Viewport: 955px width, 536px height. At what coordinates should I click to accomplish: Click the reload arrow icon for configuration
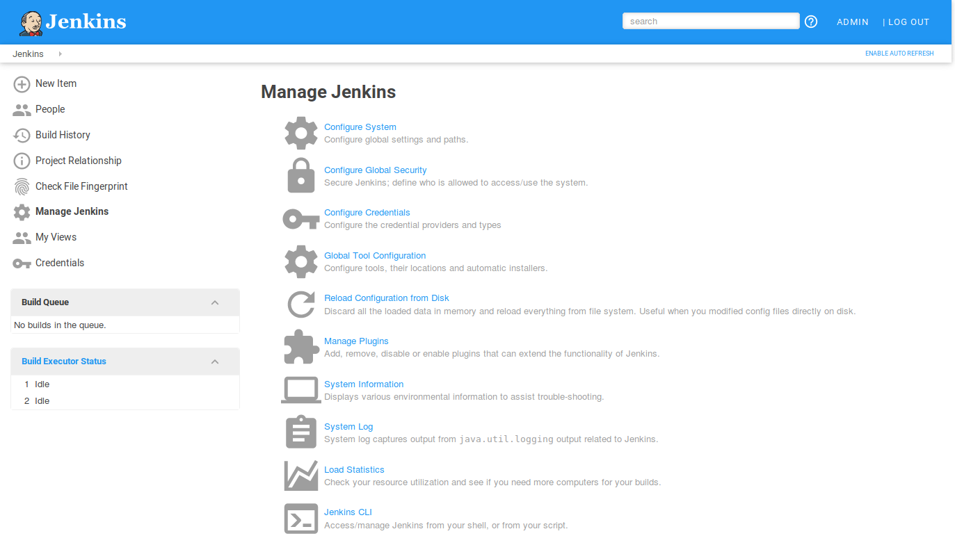[x=300, y=304]
